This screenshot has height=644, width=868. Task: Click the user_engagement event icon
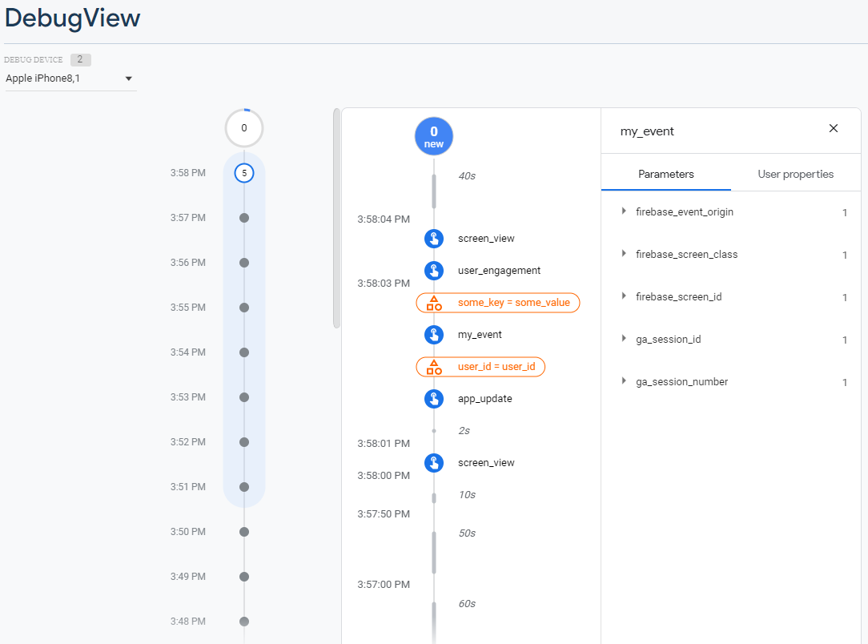point(434,271)
